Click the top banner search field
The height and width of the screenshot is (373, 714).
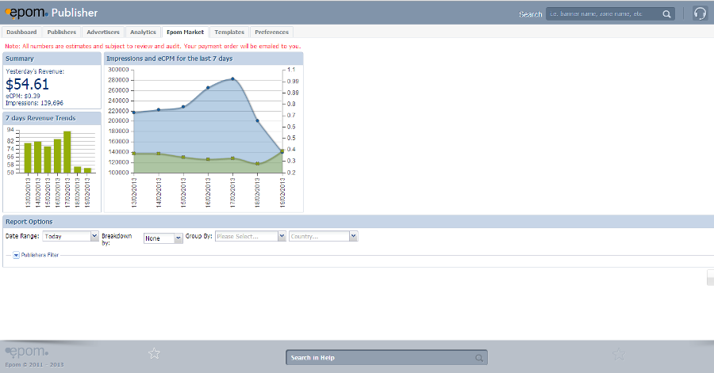[603, 13]
